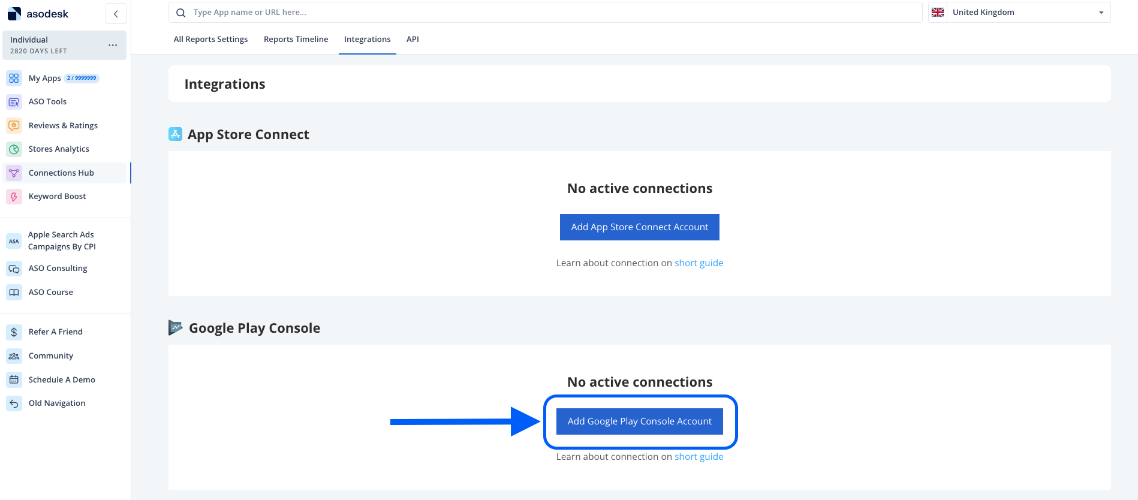Click the ASO Tools icon
Viewport: 1138px width, 500px height.
click(14, 102)
